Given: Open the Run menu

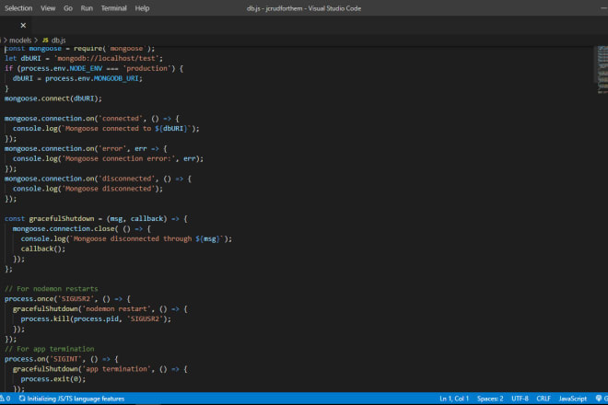Looking at the screenshot, I should [87, 8].
